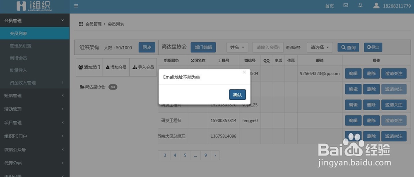Expand 组织PC门户 menu
414x177 pixels.
[x=35, y=136]
